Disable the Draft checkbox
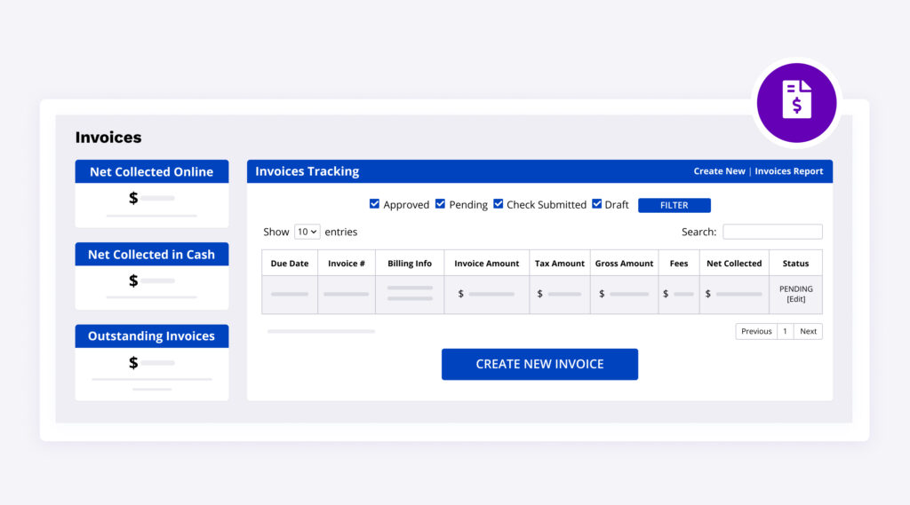This screenshot has width=910, height=505. pyautogui.click(x=596, y=204)
